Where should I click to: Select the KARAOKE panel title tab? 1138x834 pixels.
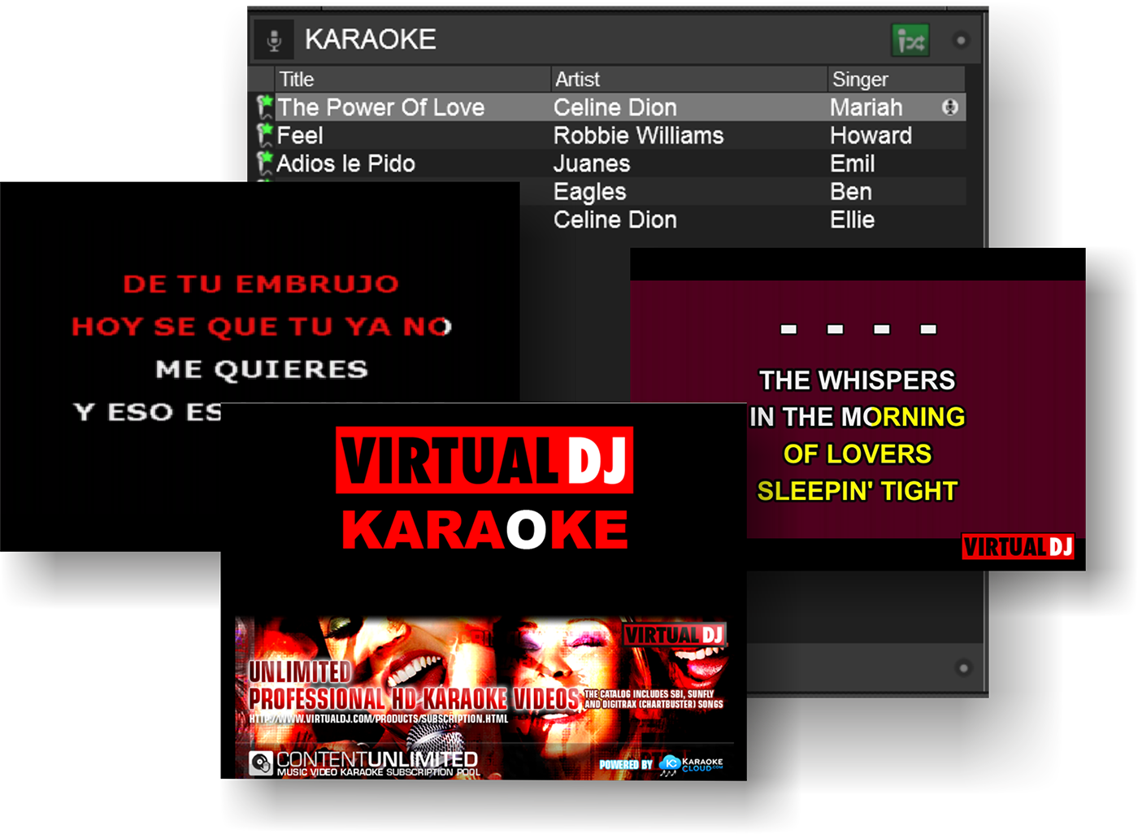(370, 37)
